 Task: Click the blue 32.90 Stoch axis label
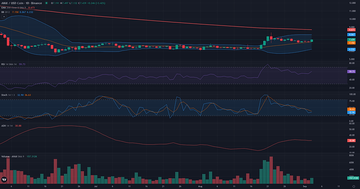[x=352, y=112]
